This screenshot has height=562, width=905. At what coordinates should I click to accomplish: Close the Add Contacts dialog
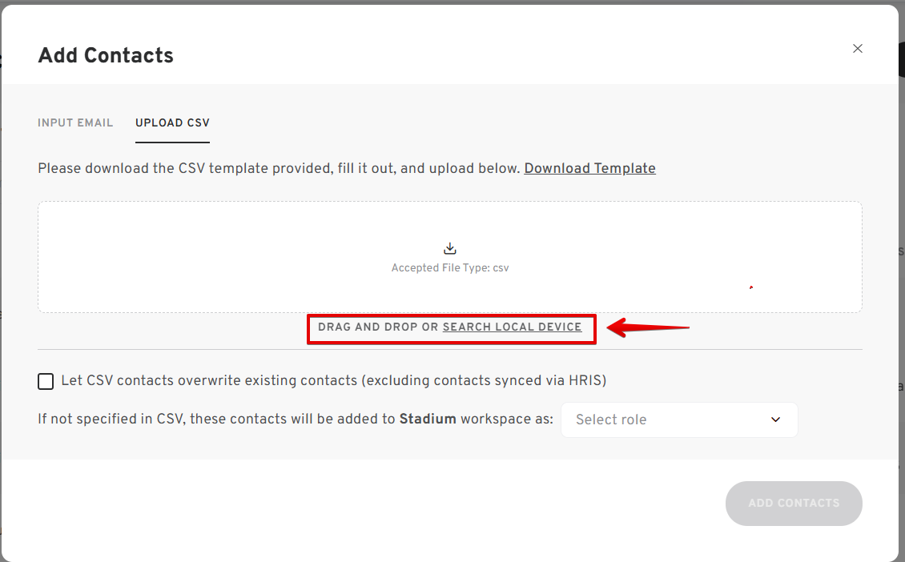pos(858,49)
